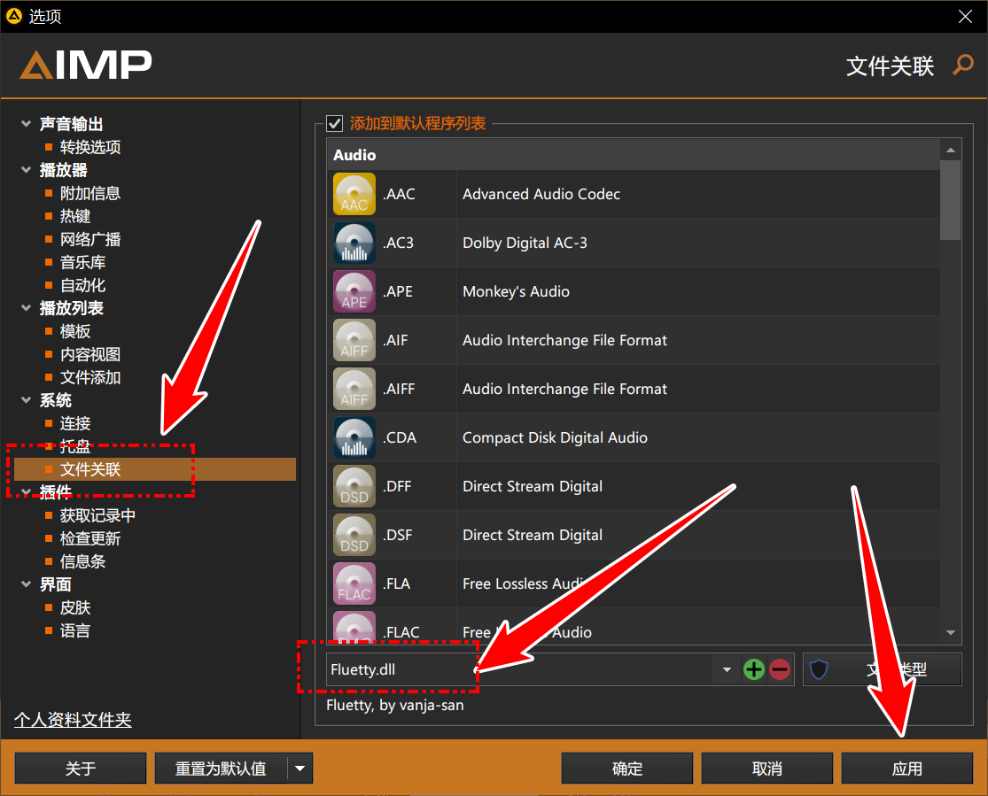The image size is (988, 796).
Task: Open 热键 settings page
Action: click(75, 216)
